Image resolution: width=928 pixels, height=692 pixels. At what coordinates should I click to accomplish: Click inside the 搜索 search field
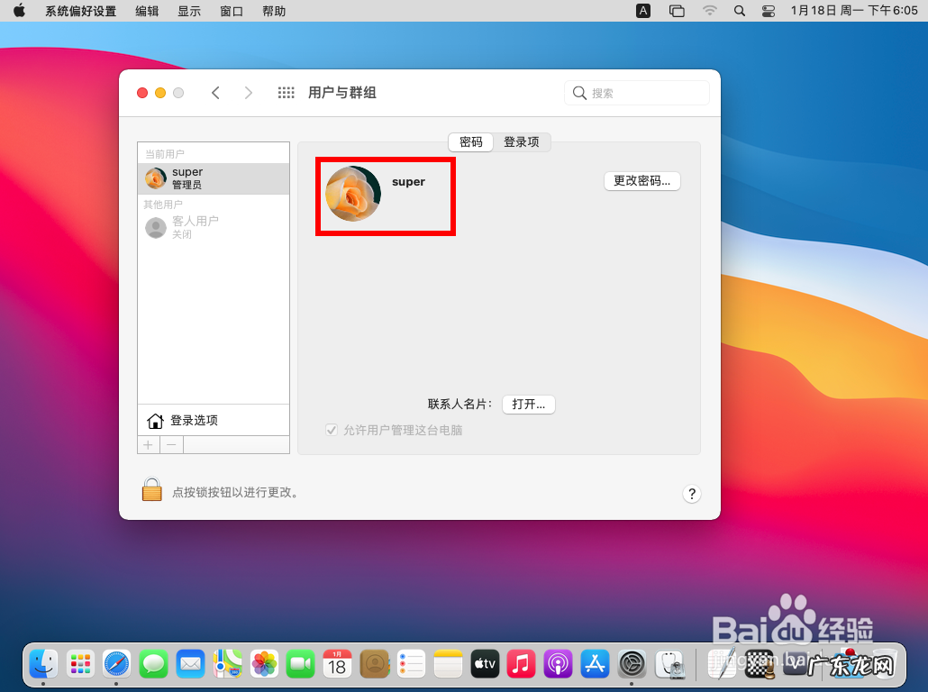point(637,92)
